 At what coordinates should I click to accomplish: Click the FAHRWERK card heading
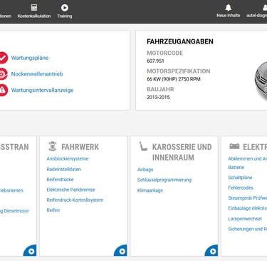pos(80,147)
